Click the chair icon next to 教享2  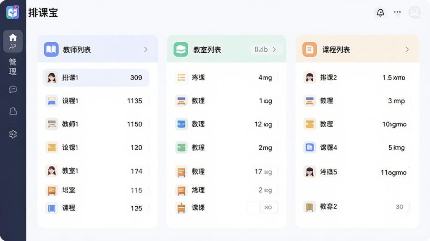pyautogui.click(x=309, y=207)
